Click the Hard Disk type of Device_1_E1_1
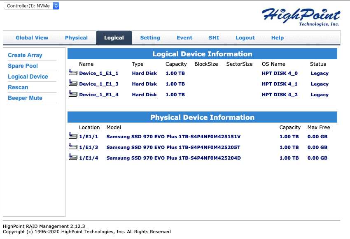 (x=145, y=73)
